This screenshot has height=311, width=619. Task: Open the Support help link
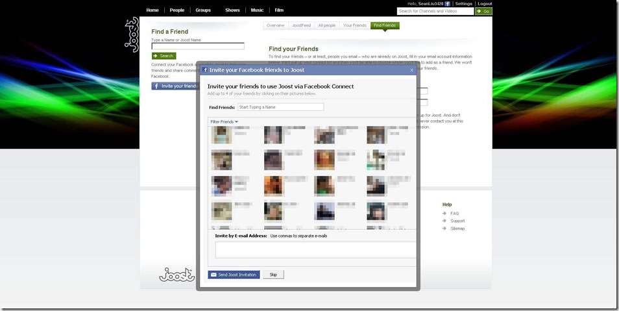[x=457, y=221]
